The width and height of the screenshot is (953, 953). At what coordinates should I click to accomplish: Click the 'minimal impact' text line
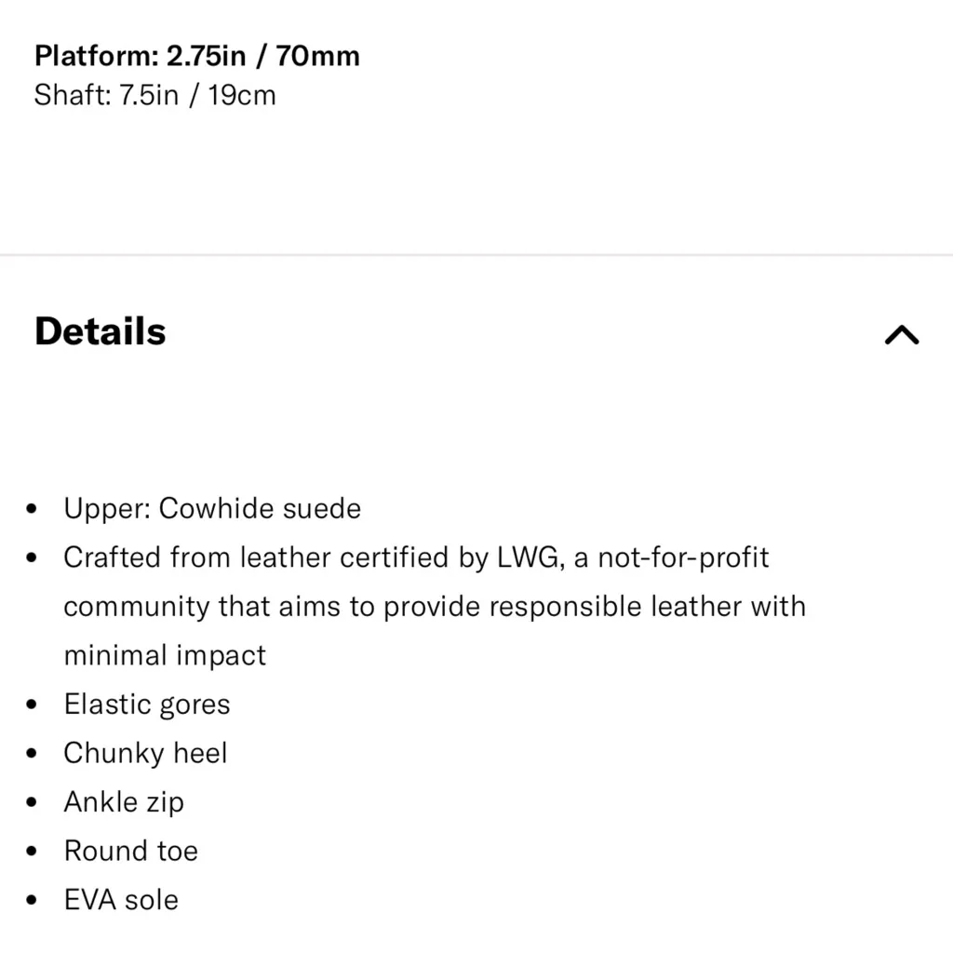pyautogui.click(x=165, y=654)
